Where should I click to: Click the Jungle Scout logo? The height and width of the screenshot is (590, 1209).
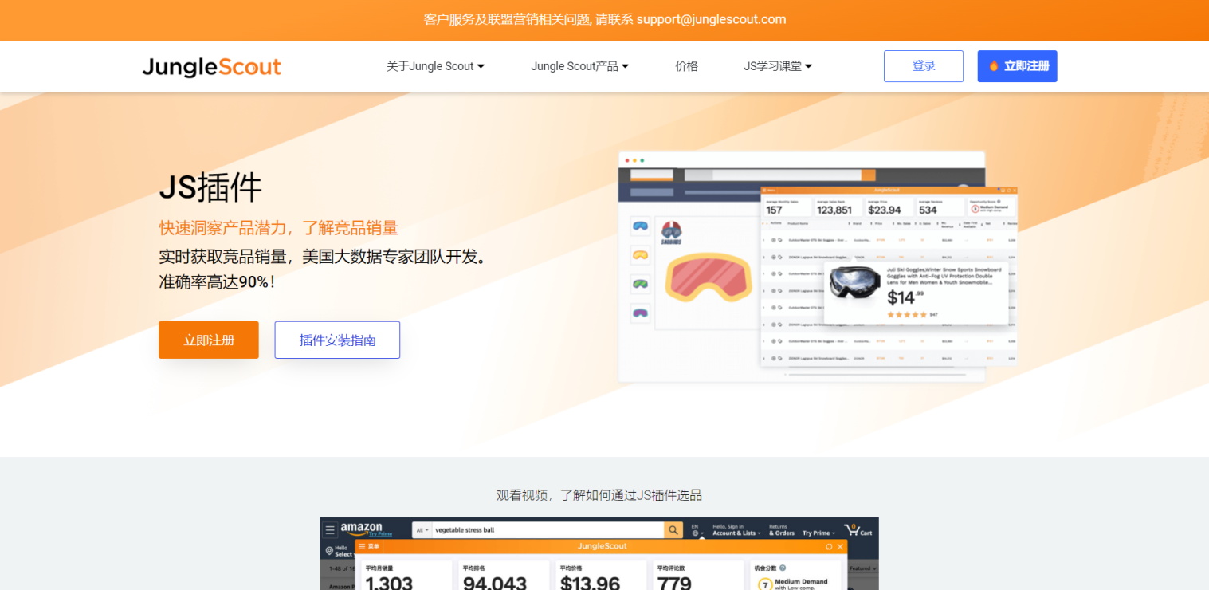tap(211, 66)
